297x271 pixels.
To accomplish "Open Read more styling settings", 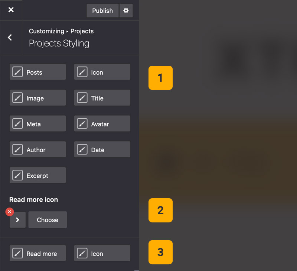I will coord(37,254).
